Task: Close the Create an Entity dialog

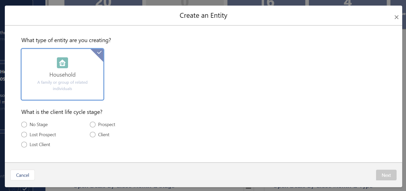Action: point(396,17)
